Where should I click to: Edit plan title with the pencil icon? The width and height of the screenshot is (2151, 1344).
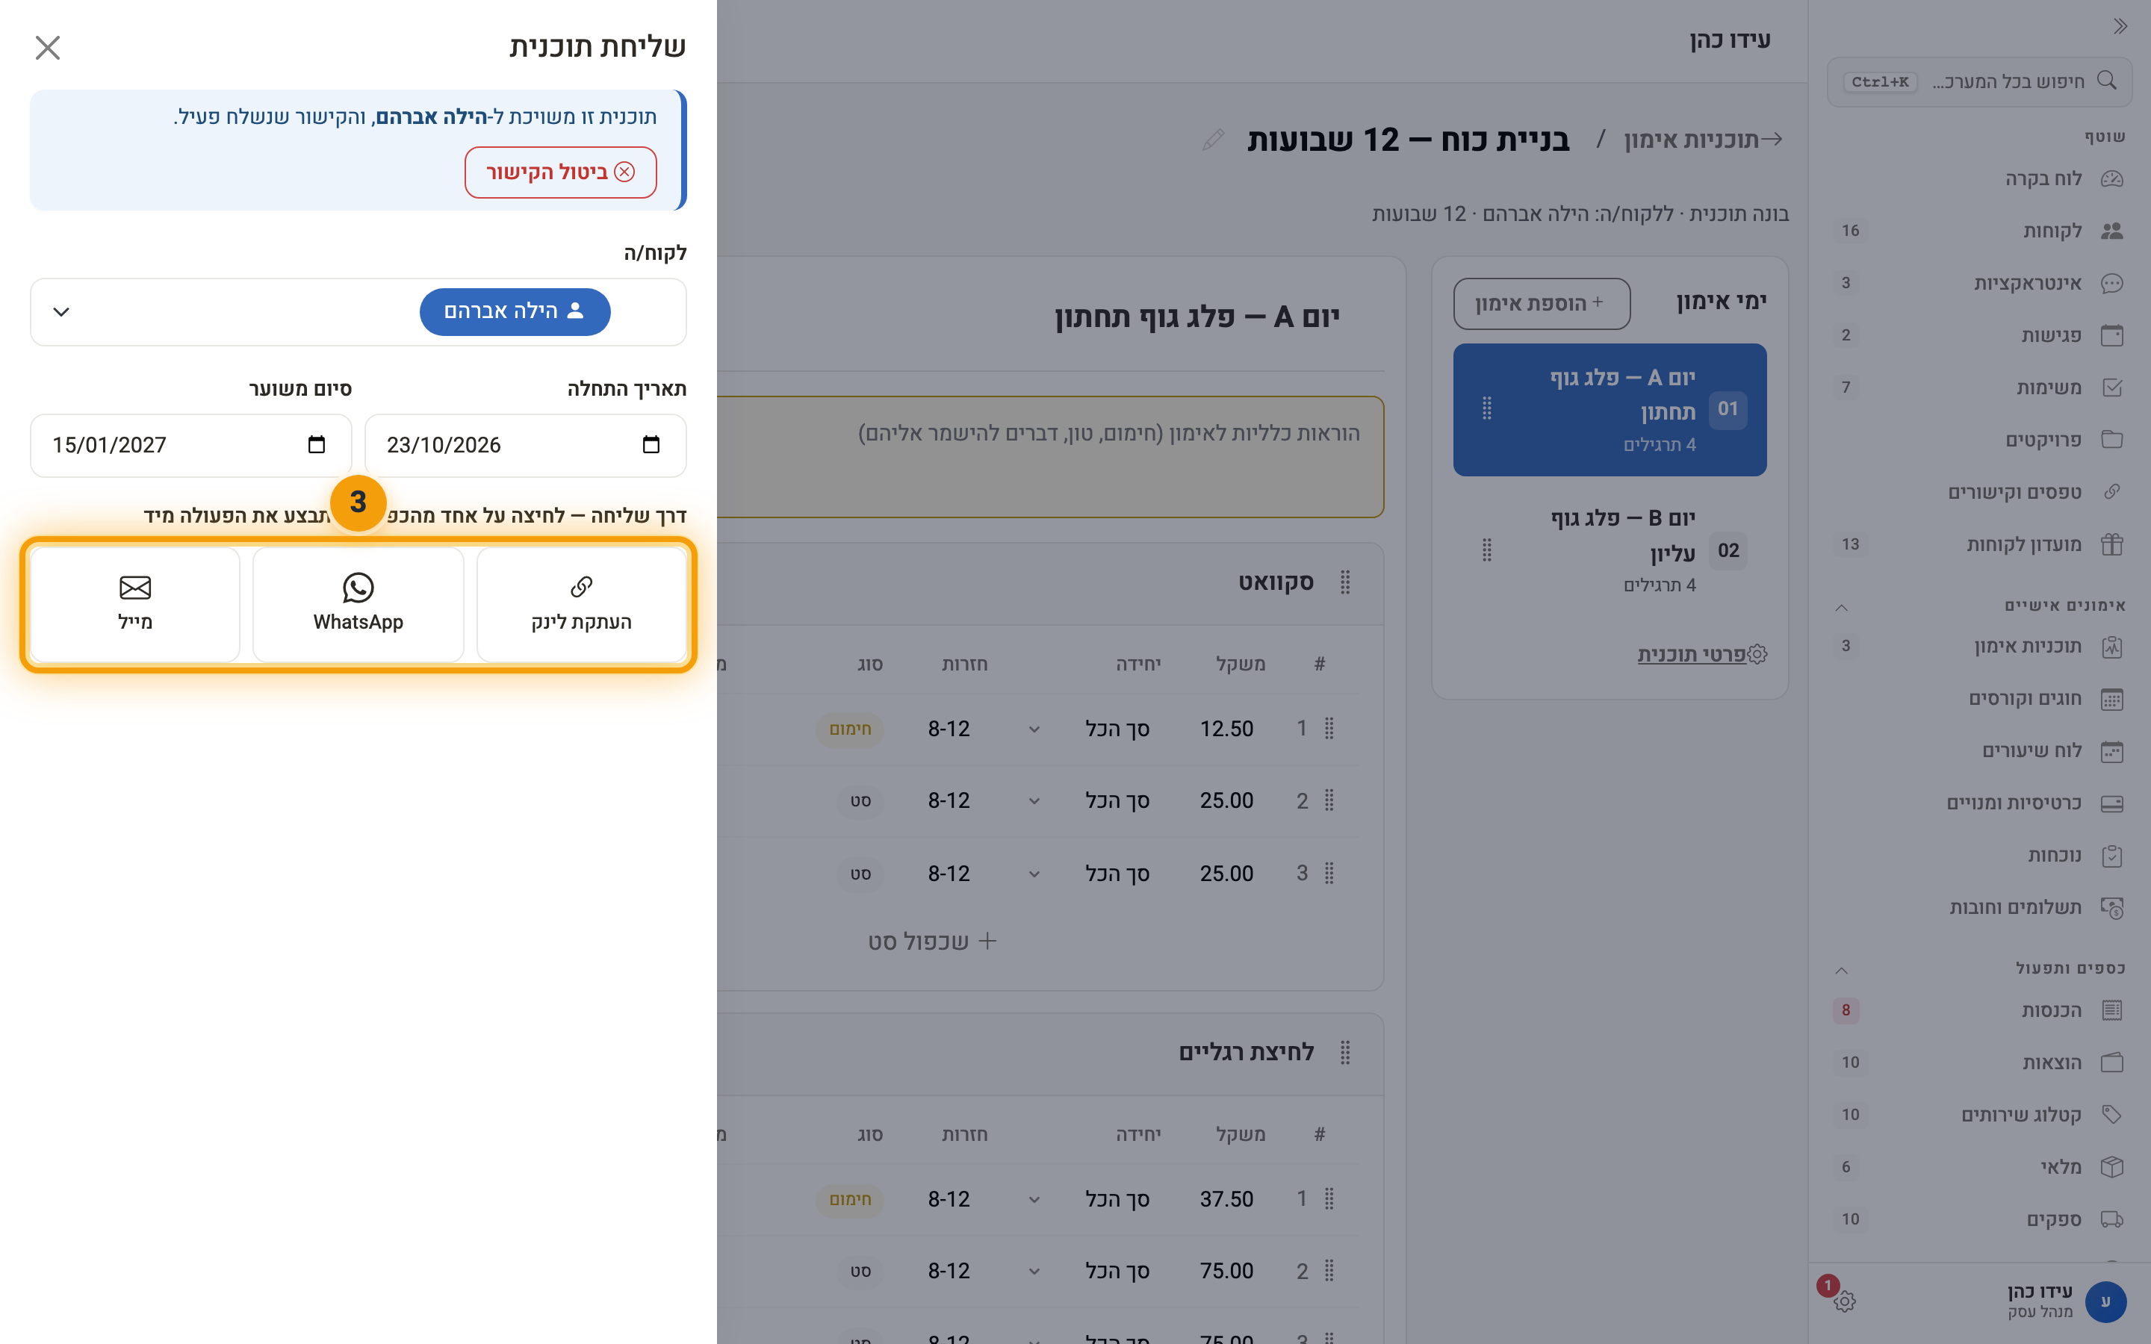click(x=1213, y=140)
